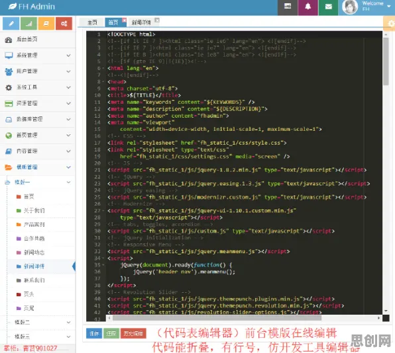
Task: Click the users icon beside 用户管理
Action: click(9, 71)
